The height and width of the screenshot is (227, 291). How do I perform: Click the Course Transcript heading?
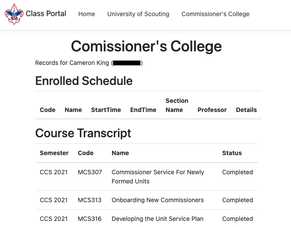pyautogui.click(x=83, y=133)
